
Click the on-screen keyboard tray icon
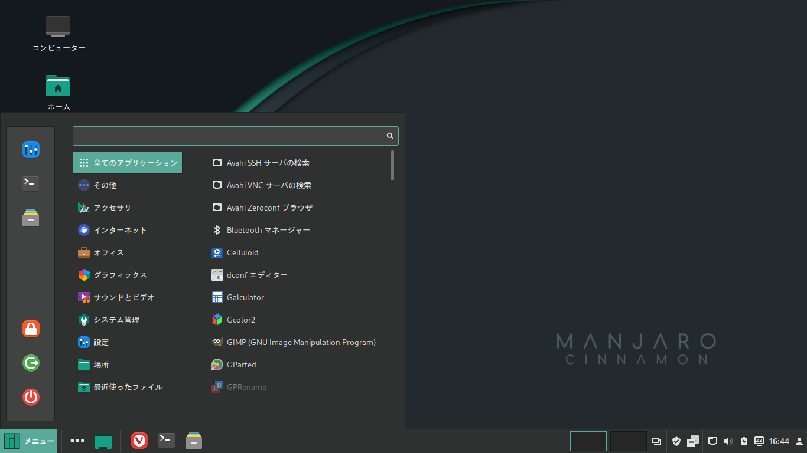(759, 441)
